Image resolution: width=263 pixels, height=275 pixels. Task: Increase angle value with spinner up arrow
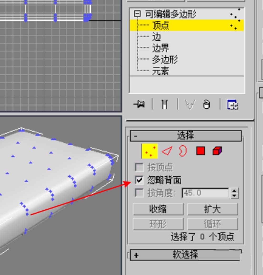point(235,190)
